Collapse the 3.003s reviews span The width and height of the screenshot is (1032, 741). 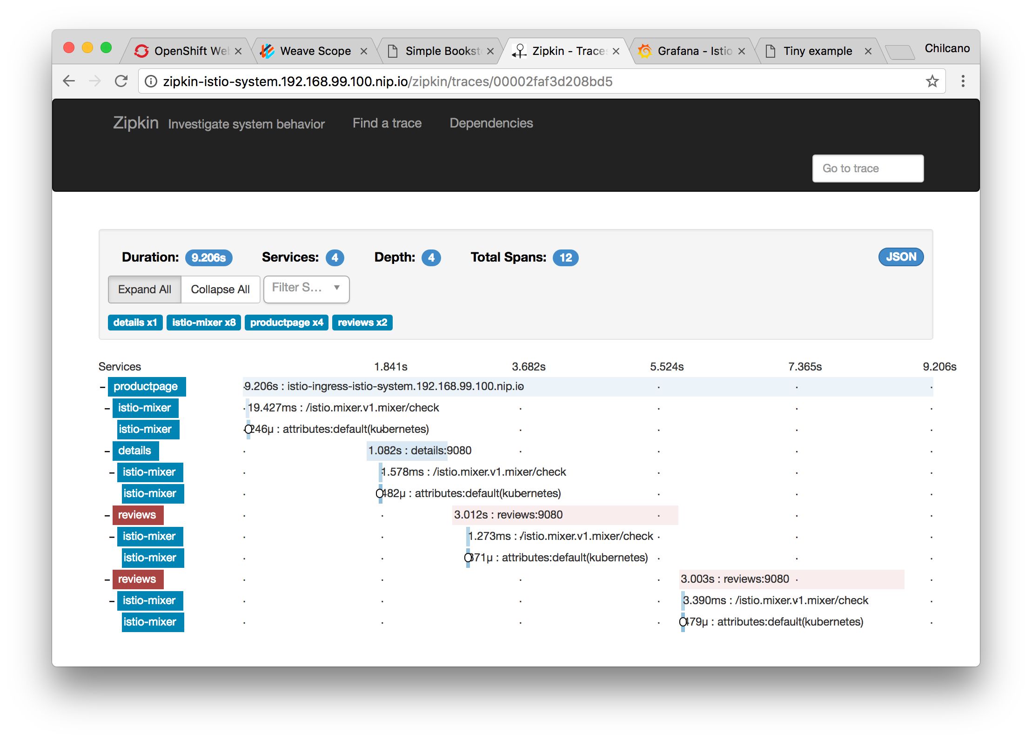click(x=107, y=579)
